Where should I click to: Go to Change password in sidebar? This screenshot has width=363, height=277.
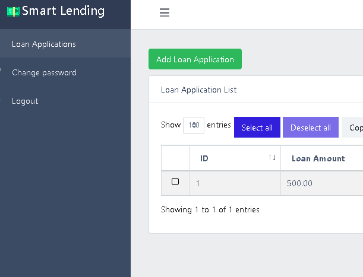point(44,72)
